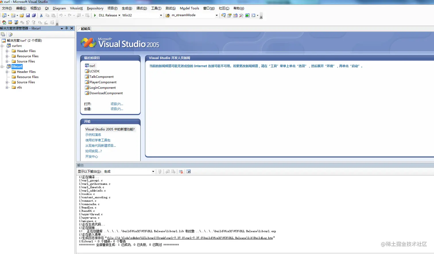This screenshot has width=434, height=254.
Task: Click the VAssistX find symbol icon
Action: 16,22
